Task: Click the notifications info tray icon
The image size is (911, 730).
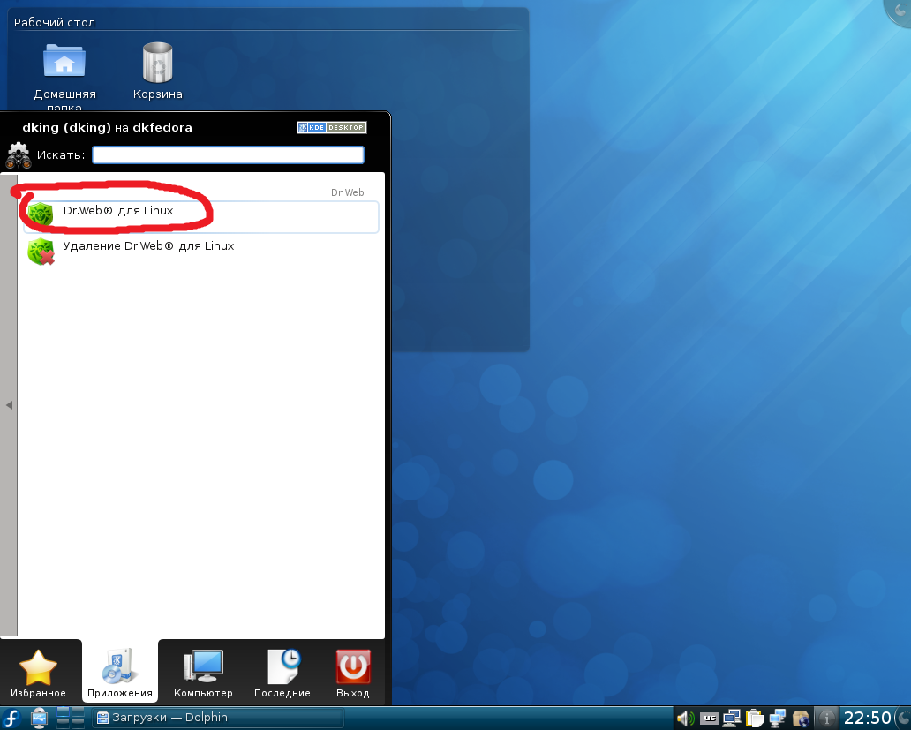Action: (x=827, y=719)
